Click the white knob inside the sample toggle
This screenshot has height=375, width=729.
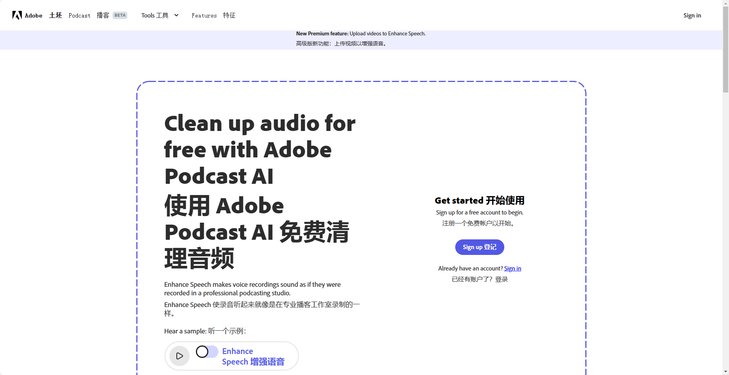(202, 351)
